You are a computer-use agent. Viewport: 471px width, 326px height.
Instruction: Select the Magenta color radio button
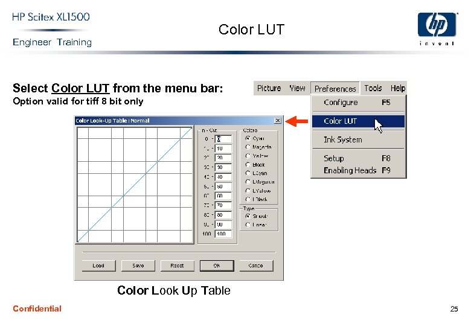248,147
